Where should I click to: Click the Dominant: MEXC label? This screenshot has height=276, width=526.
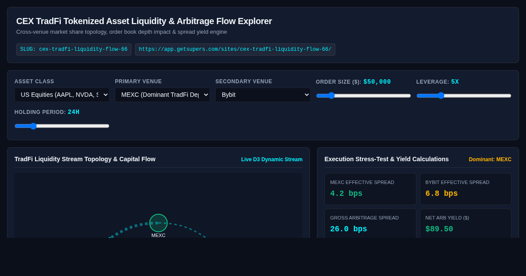point(490,159)
